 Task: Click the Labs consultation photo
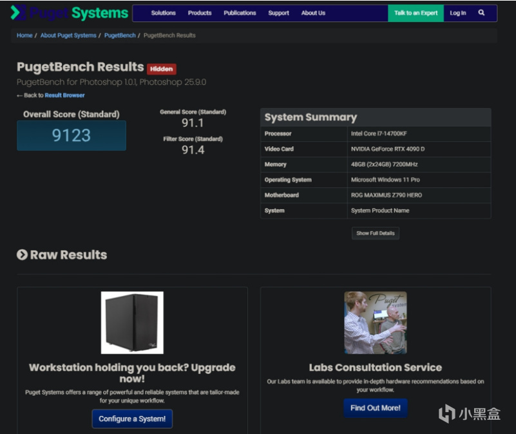click(376, 323)
